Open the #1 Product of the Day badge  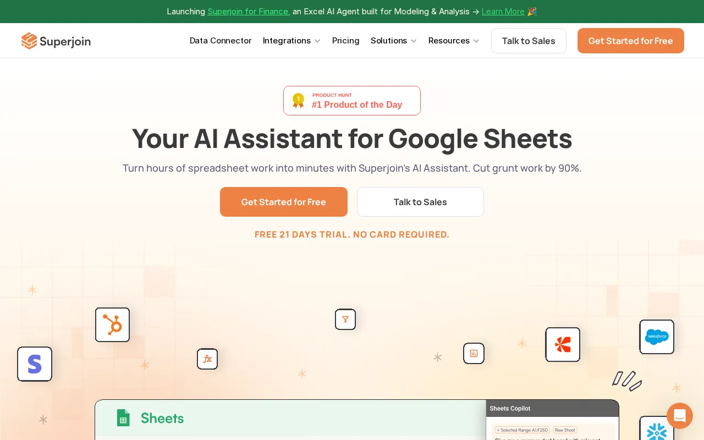coord(352,101)
